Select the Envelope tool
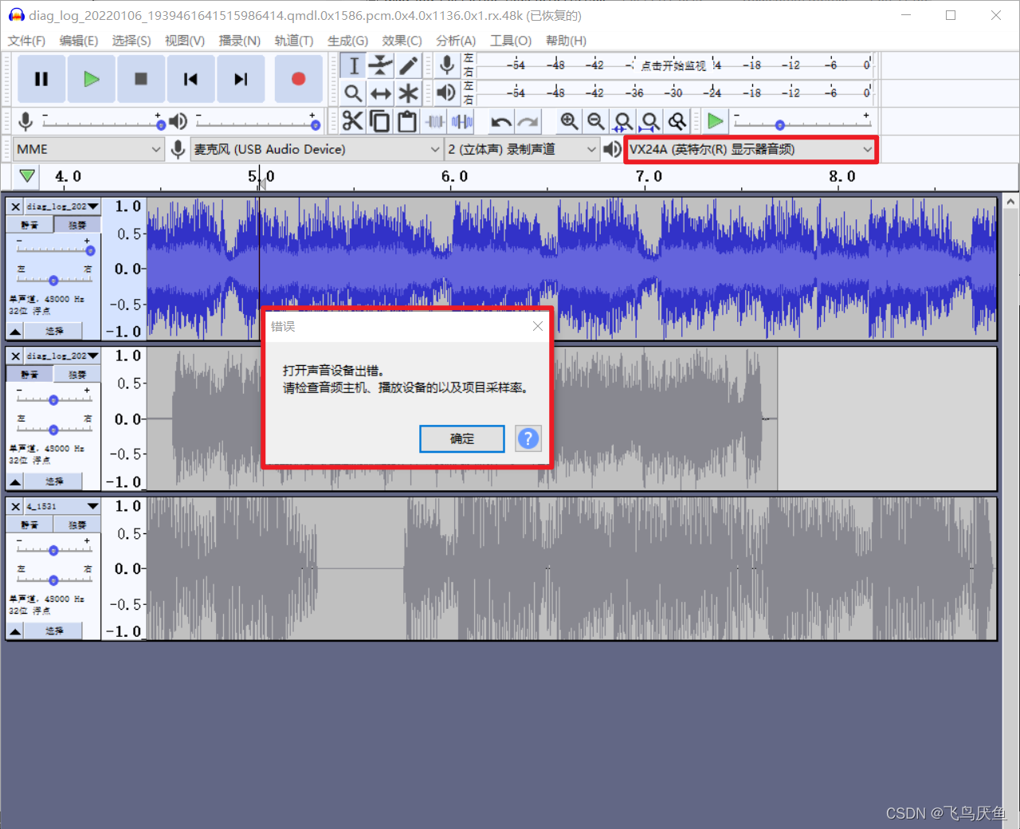The width and height of the screenshot is (1020, 829). [x=381, y=65]
